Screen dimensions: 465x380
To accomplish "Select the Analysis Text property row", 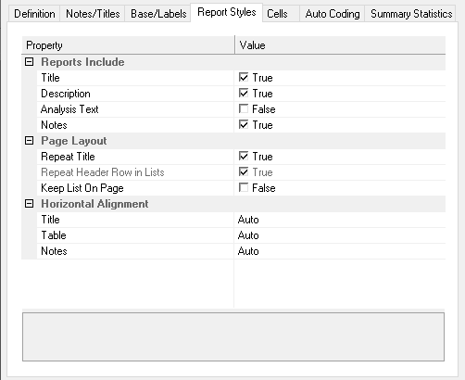I will coord(241,109).
